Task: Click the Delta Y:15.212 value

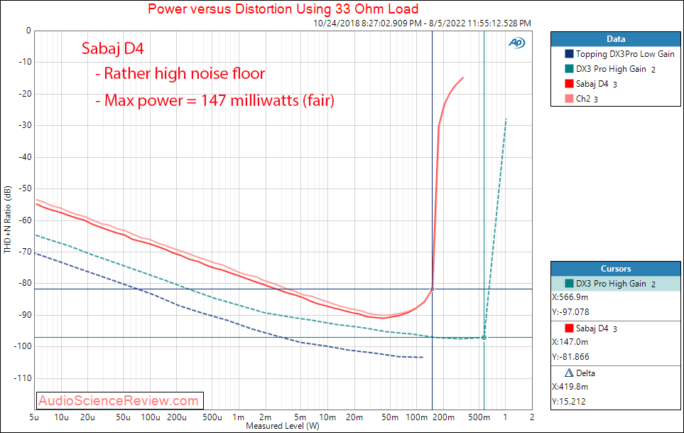Action: click(569, 402)
